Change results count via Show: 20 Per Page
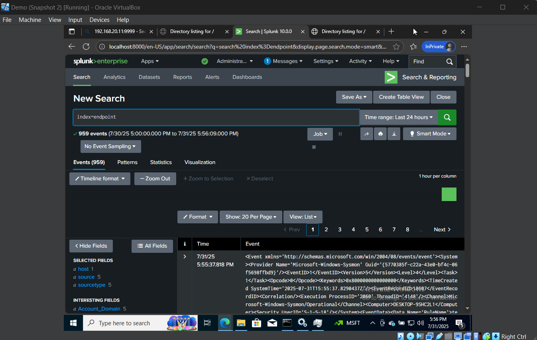The image size is (537, 340). click(x=250, y=217)
